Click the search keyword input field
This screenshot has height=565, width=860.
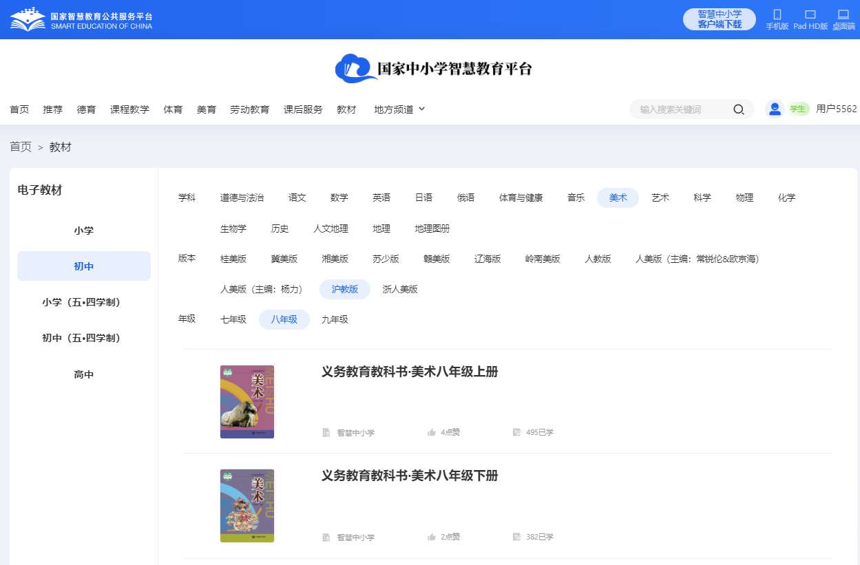click(x=682, y=109)
